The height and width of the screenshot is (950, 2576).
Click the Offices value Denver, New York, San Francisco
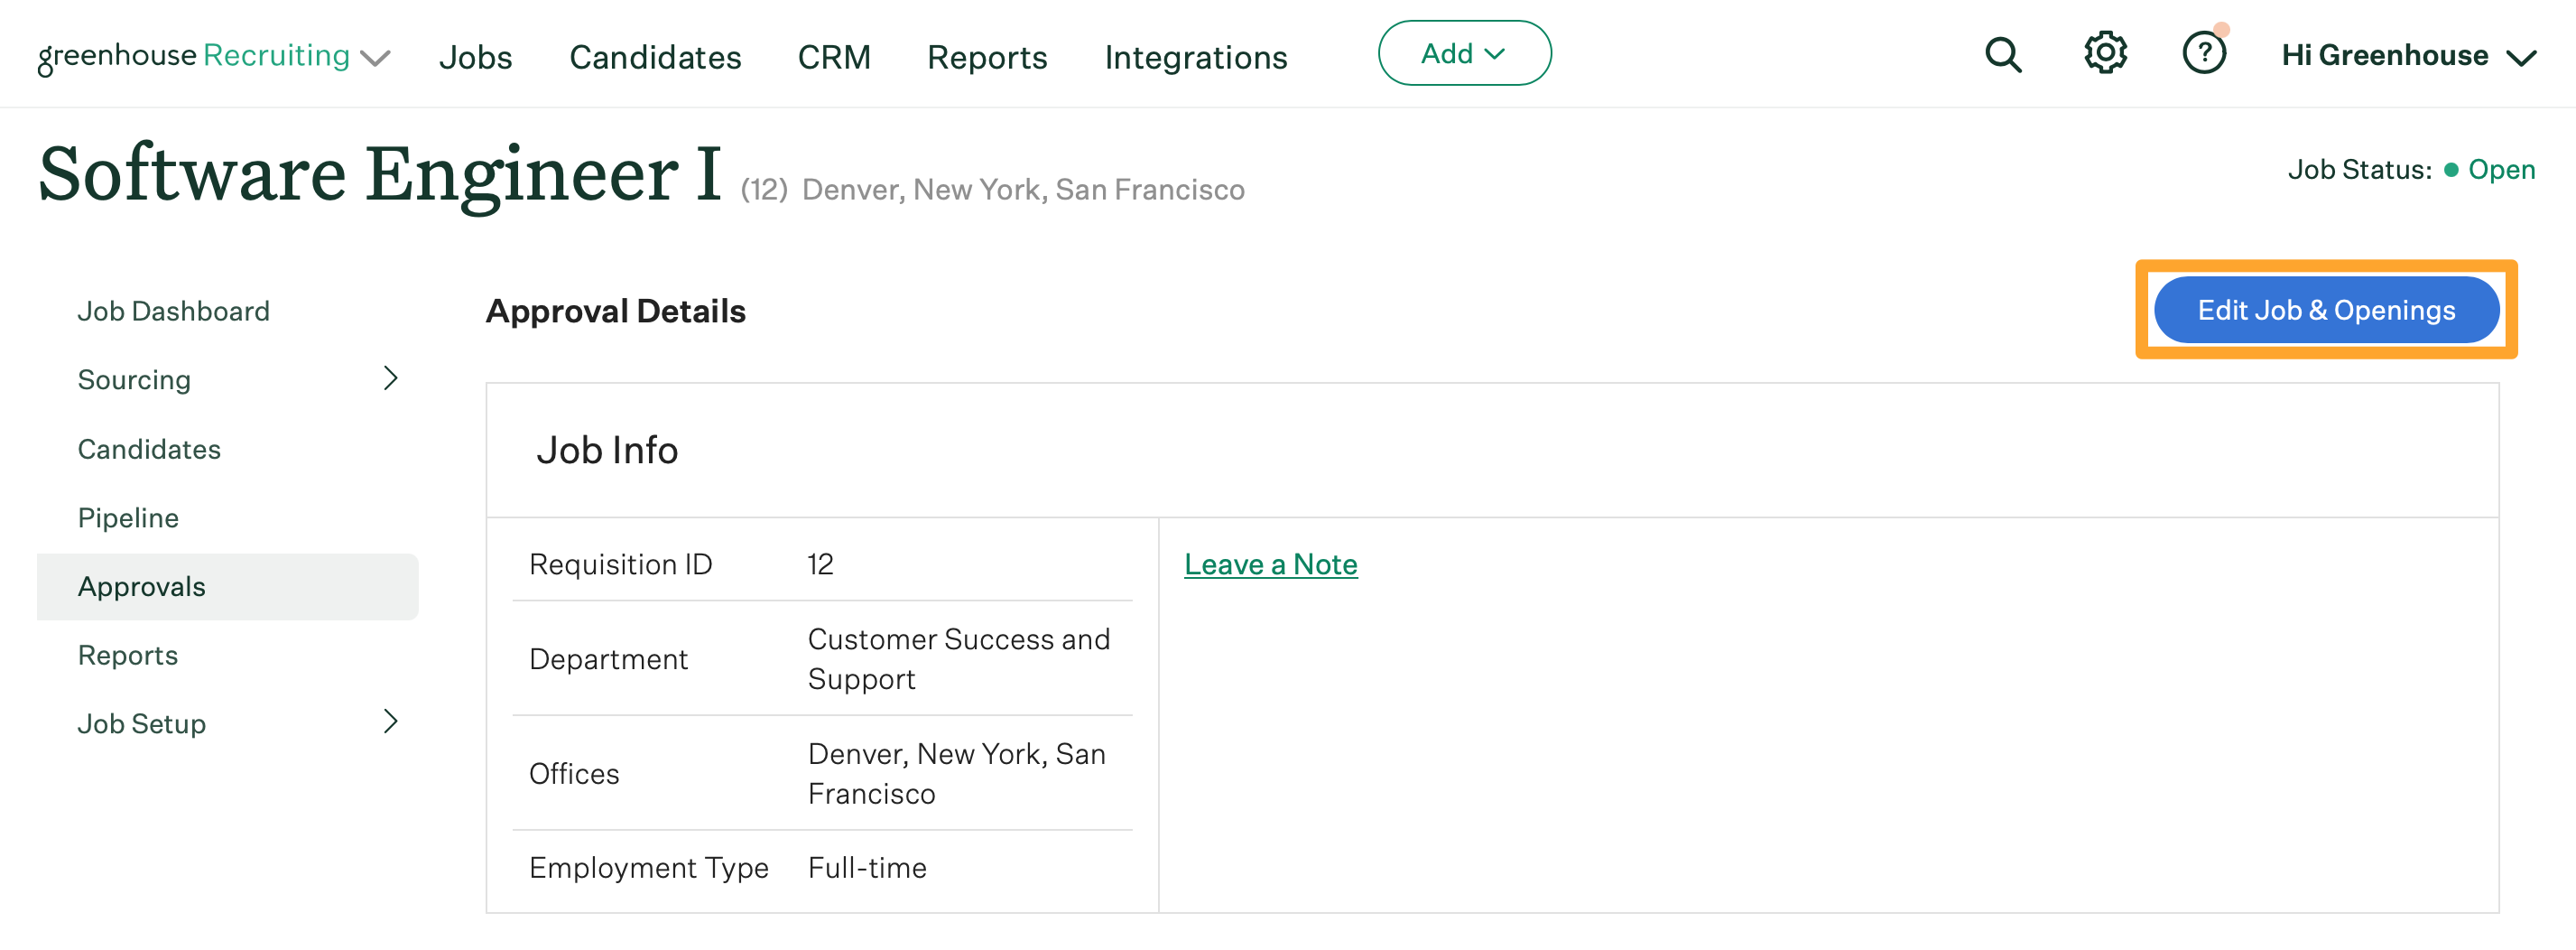click(x=957, y=773)
